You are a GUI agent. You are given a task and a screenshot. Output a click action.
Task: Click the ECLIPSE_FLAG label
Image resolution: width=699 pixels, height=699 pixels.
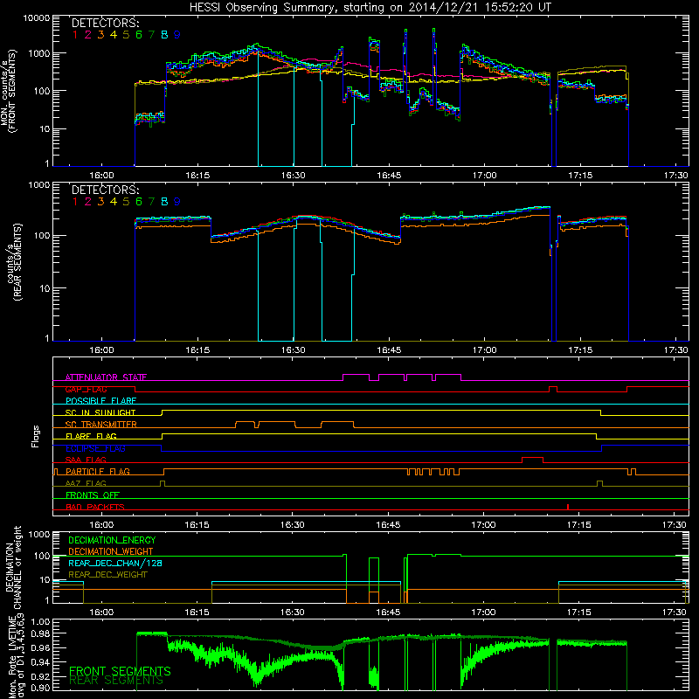tap(95, 448)
